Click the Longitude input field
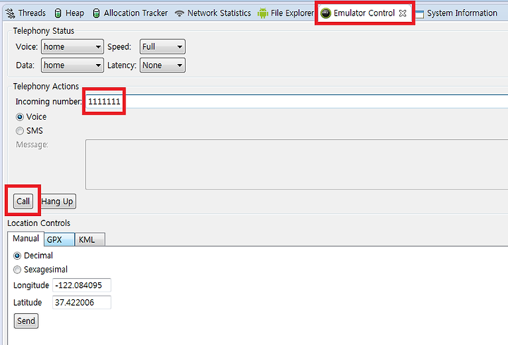508x345 pixels. coord(82,285)
